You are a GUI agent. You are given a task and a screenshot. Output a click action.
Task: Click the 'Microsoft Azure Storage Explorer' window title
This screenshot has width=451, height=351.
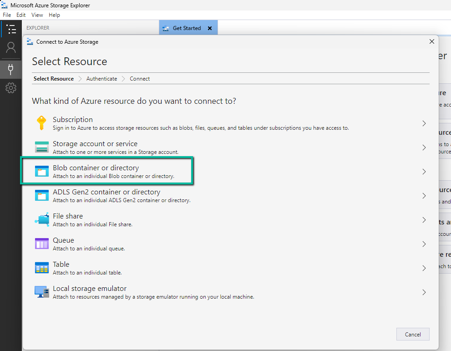pos(50,5)
